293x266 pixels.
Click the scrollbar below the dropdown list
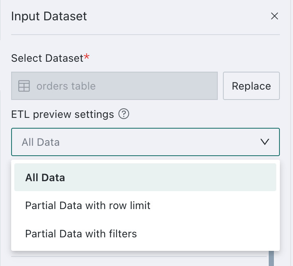click(x=271, y=258)
